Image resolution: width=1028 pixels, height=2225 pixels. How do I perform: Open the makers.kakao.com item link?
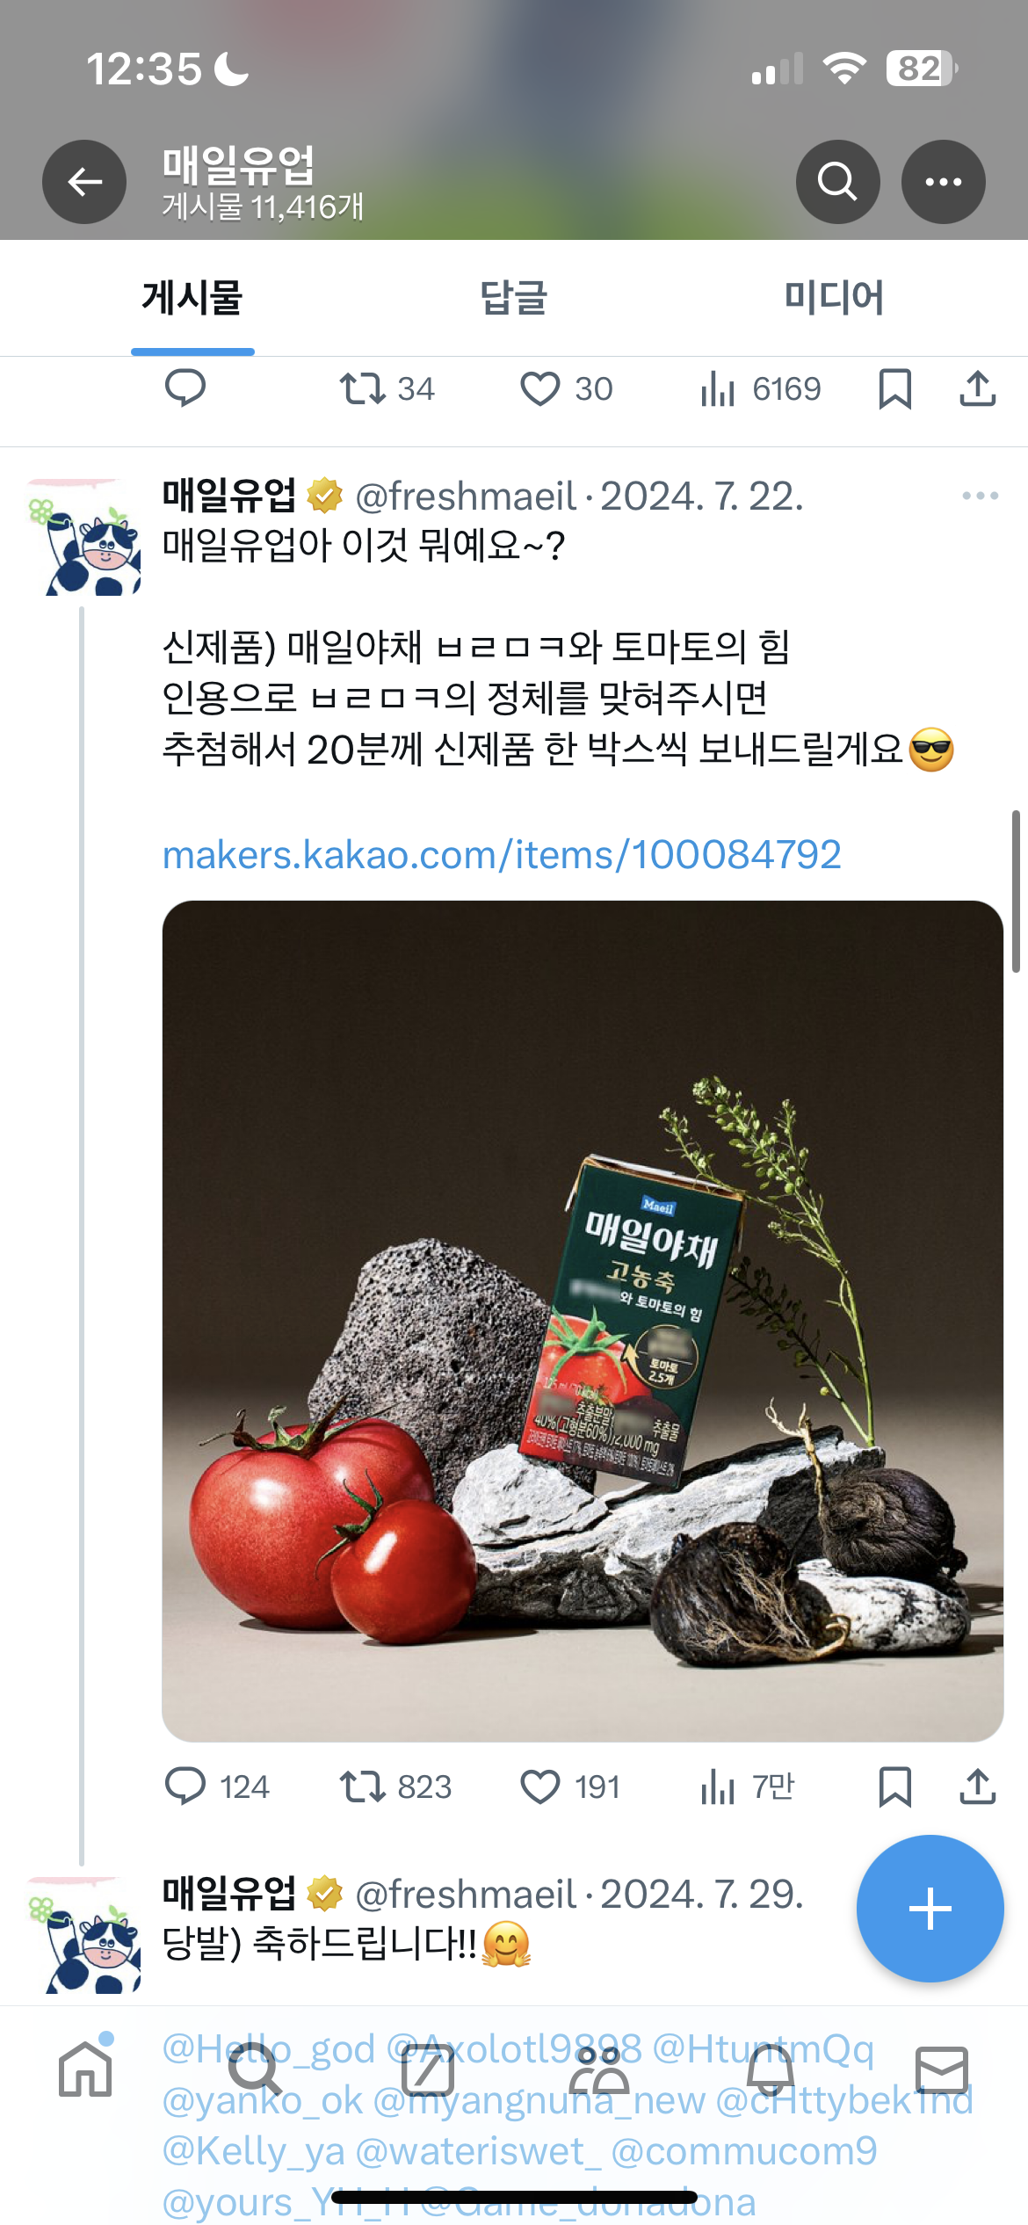click(x=502, y=854)
